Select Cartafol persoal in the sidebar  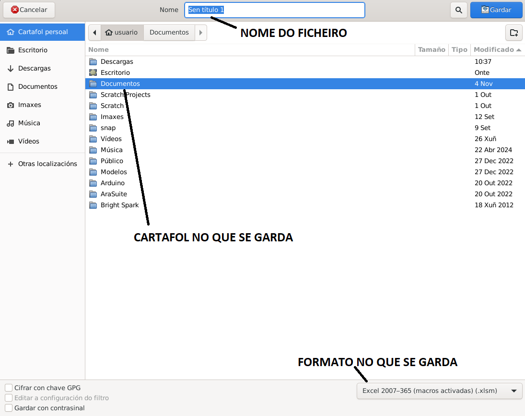pos(43,32)
